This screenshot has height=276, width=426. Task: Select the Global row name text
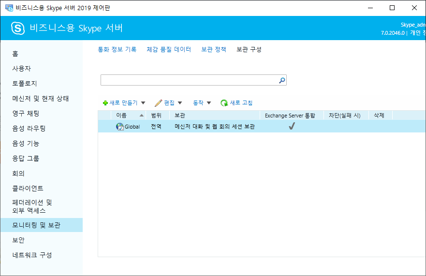[x=132, y=127]
